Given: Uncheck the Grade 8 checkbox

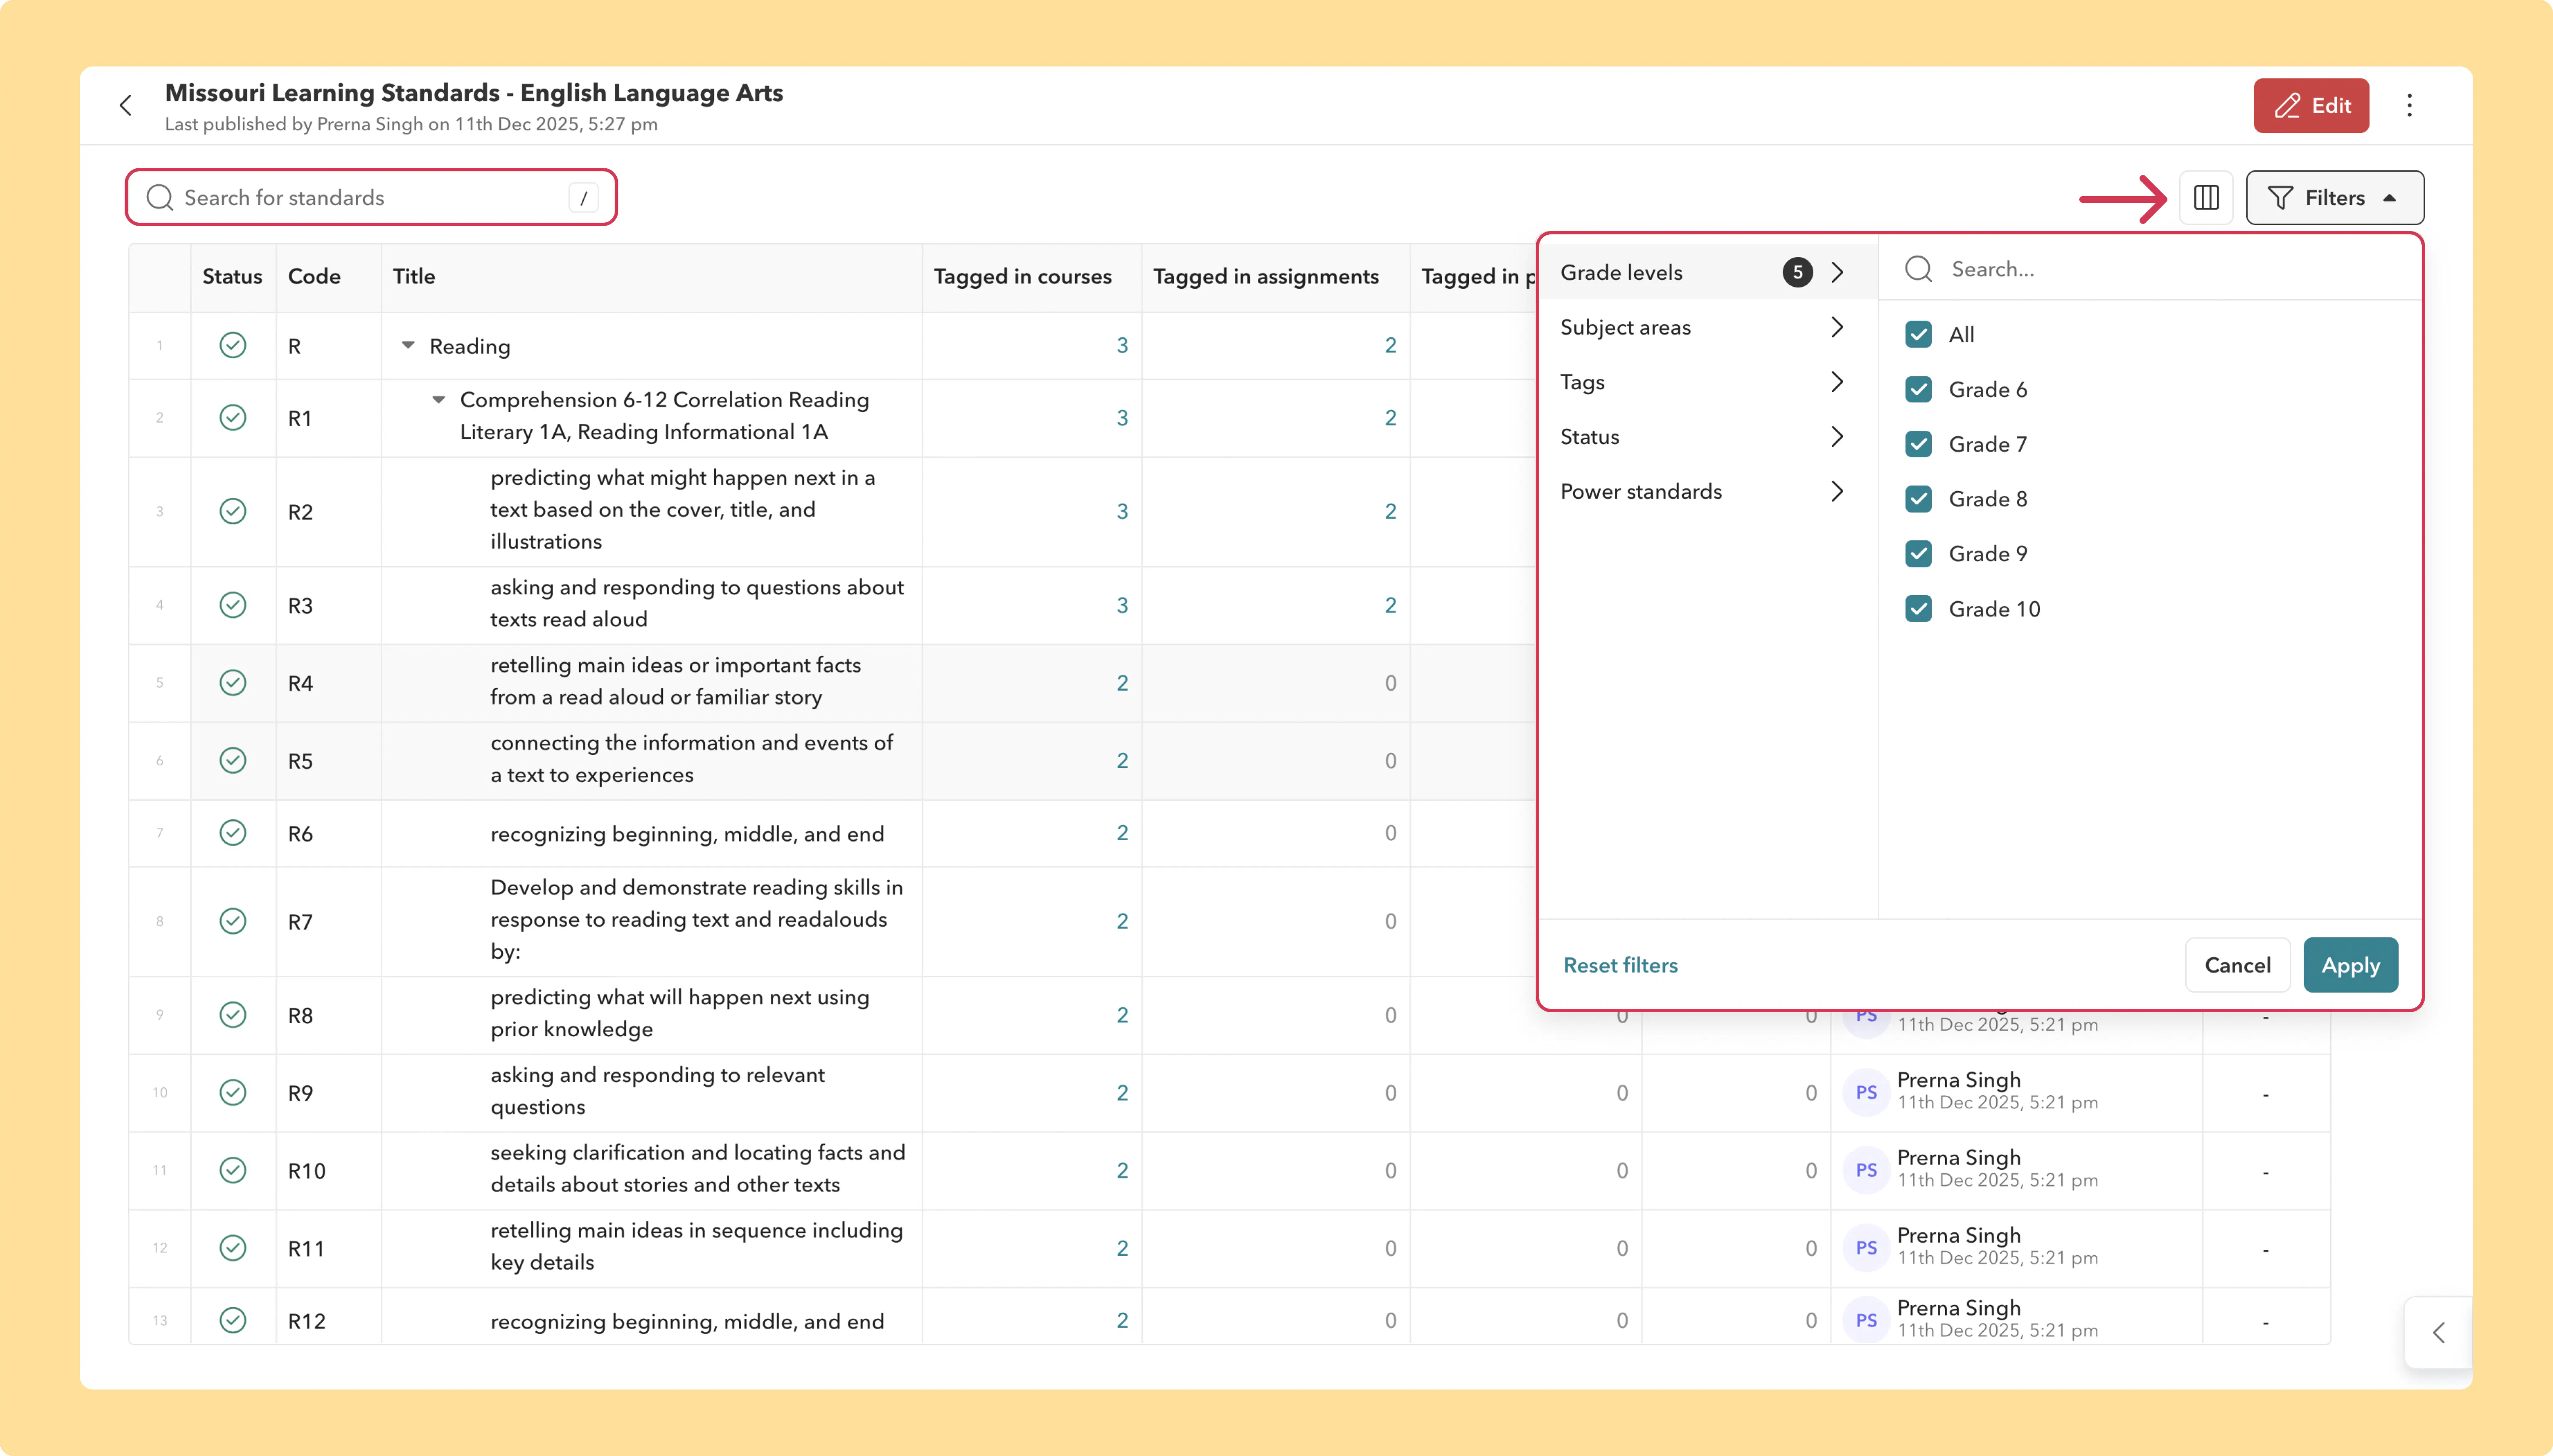Looking at the screenshot, I should [x=1918, y=499].
